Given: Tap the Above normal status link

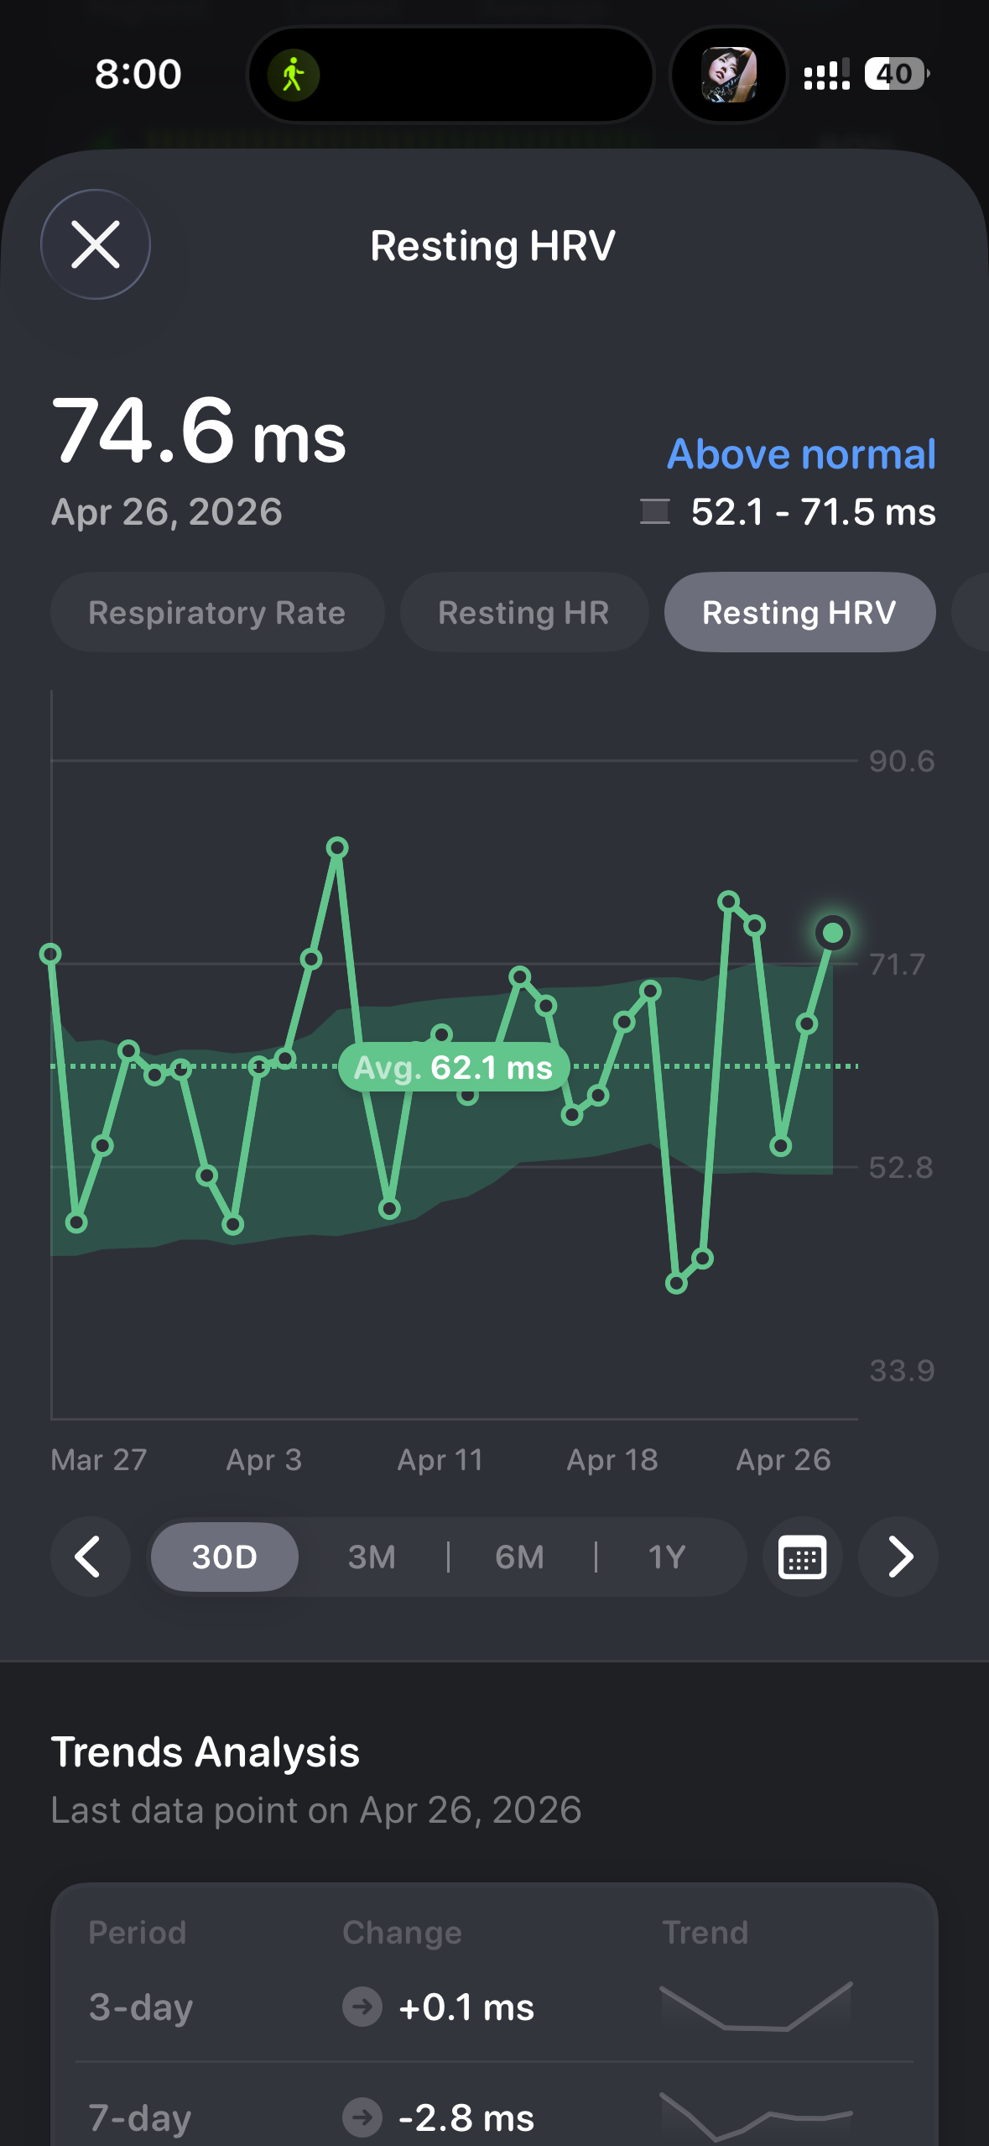Looking at the screenshot, I should (x=801, y=454).
